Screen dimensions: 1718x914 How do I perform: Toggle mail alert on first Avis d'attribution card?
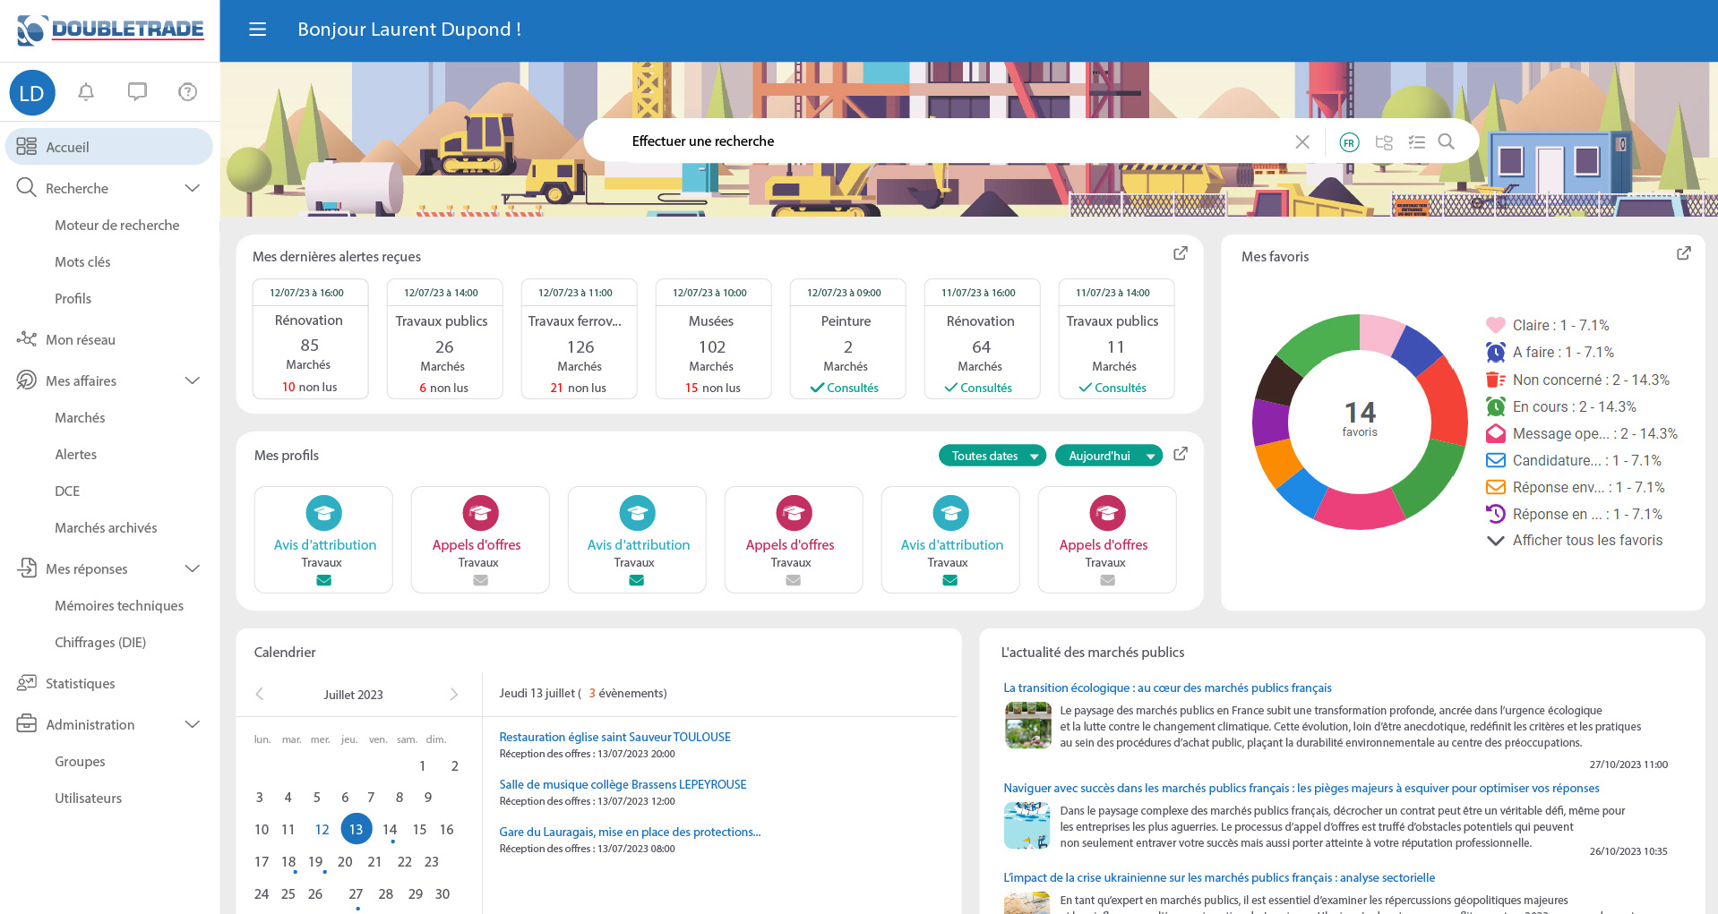[x=323, y=580]
